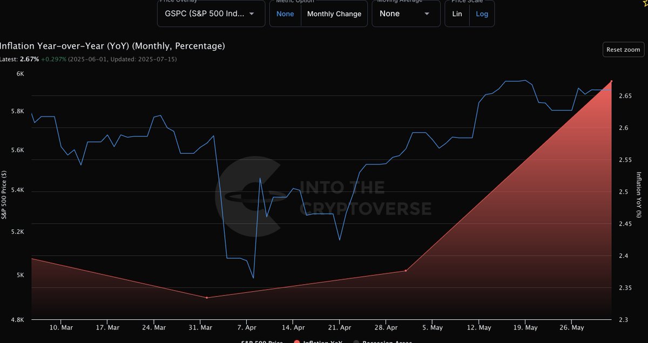Image resolution: width=648 pixels, height=343 pixels.
Task: Click the 31. Mar date label
Action: [x=200, y=327]
